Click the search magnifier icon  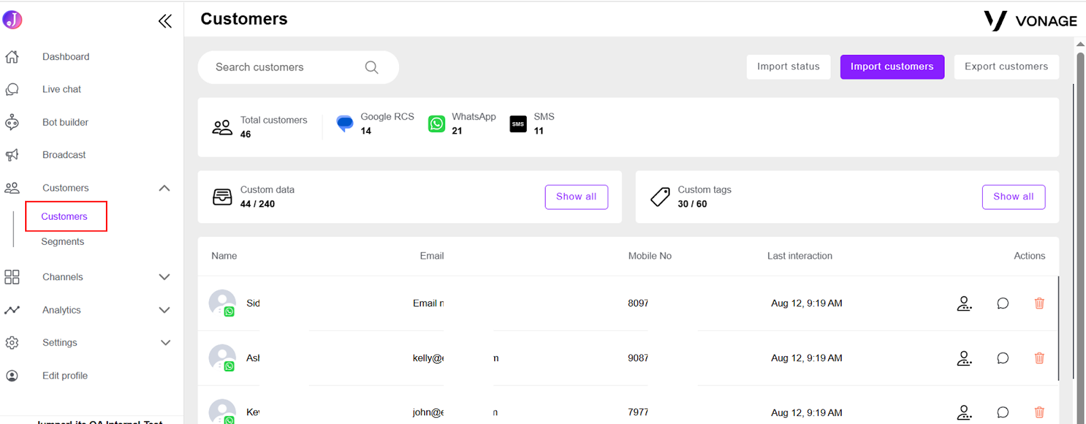(x=371, y=67)
